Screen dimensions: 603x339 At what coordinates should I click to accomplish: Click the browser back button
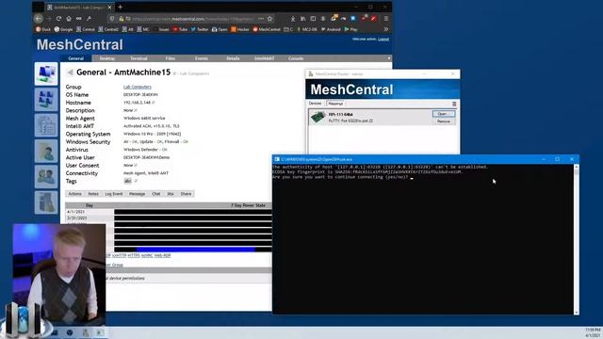38,19
